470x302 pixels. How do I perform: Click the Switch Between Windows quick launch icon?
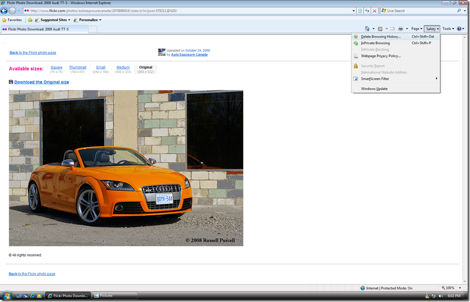click(25, 296)
